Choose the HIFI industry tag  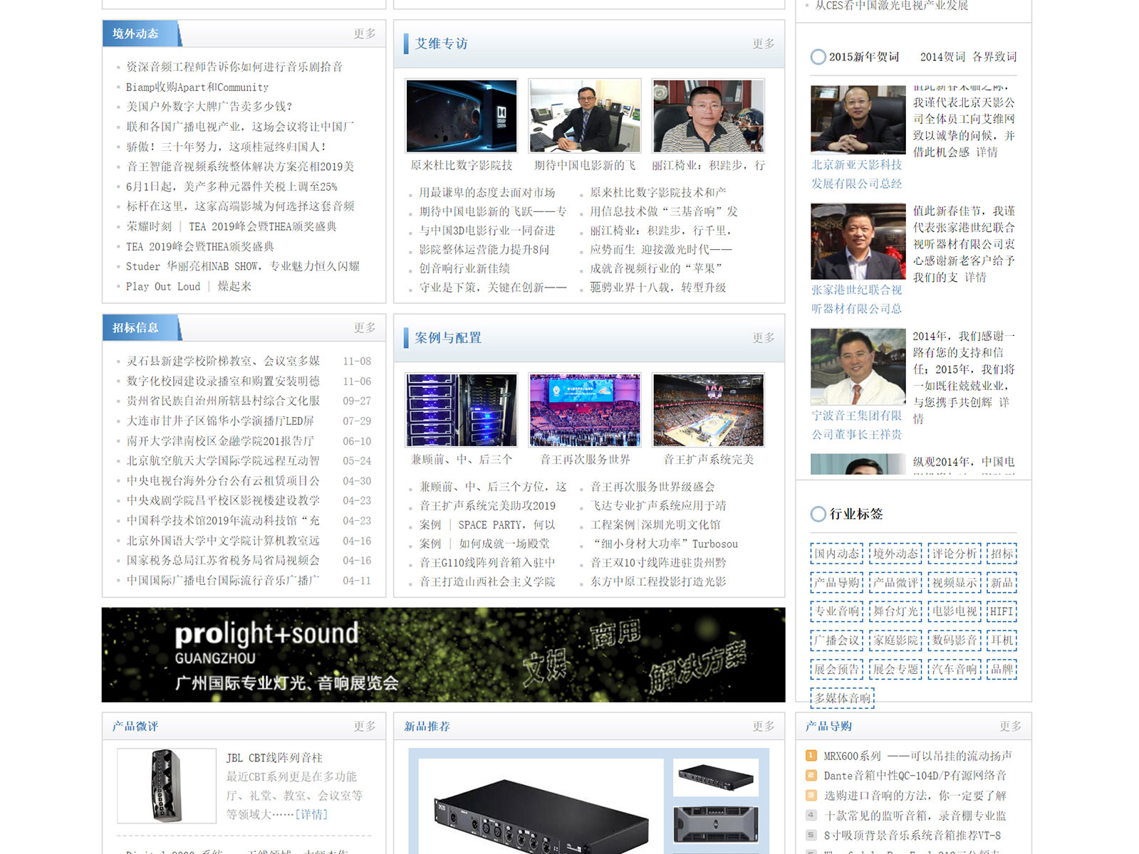[x=1001, y=611]
